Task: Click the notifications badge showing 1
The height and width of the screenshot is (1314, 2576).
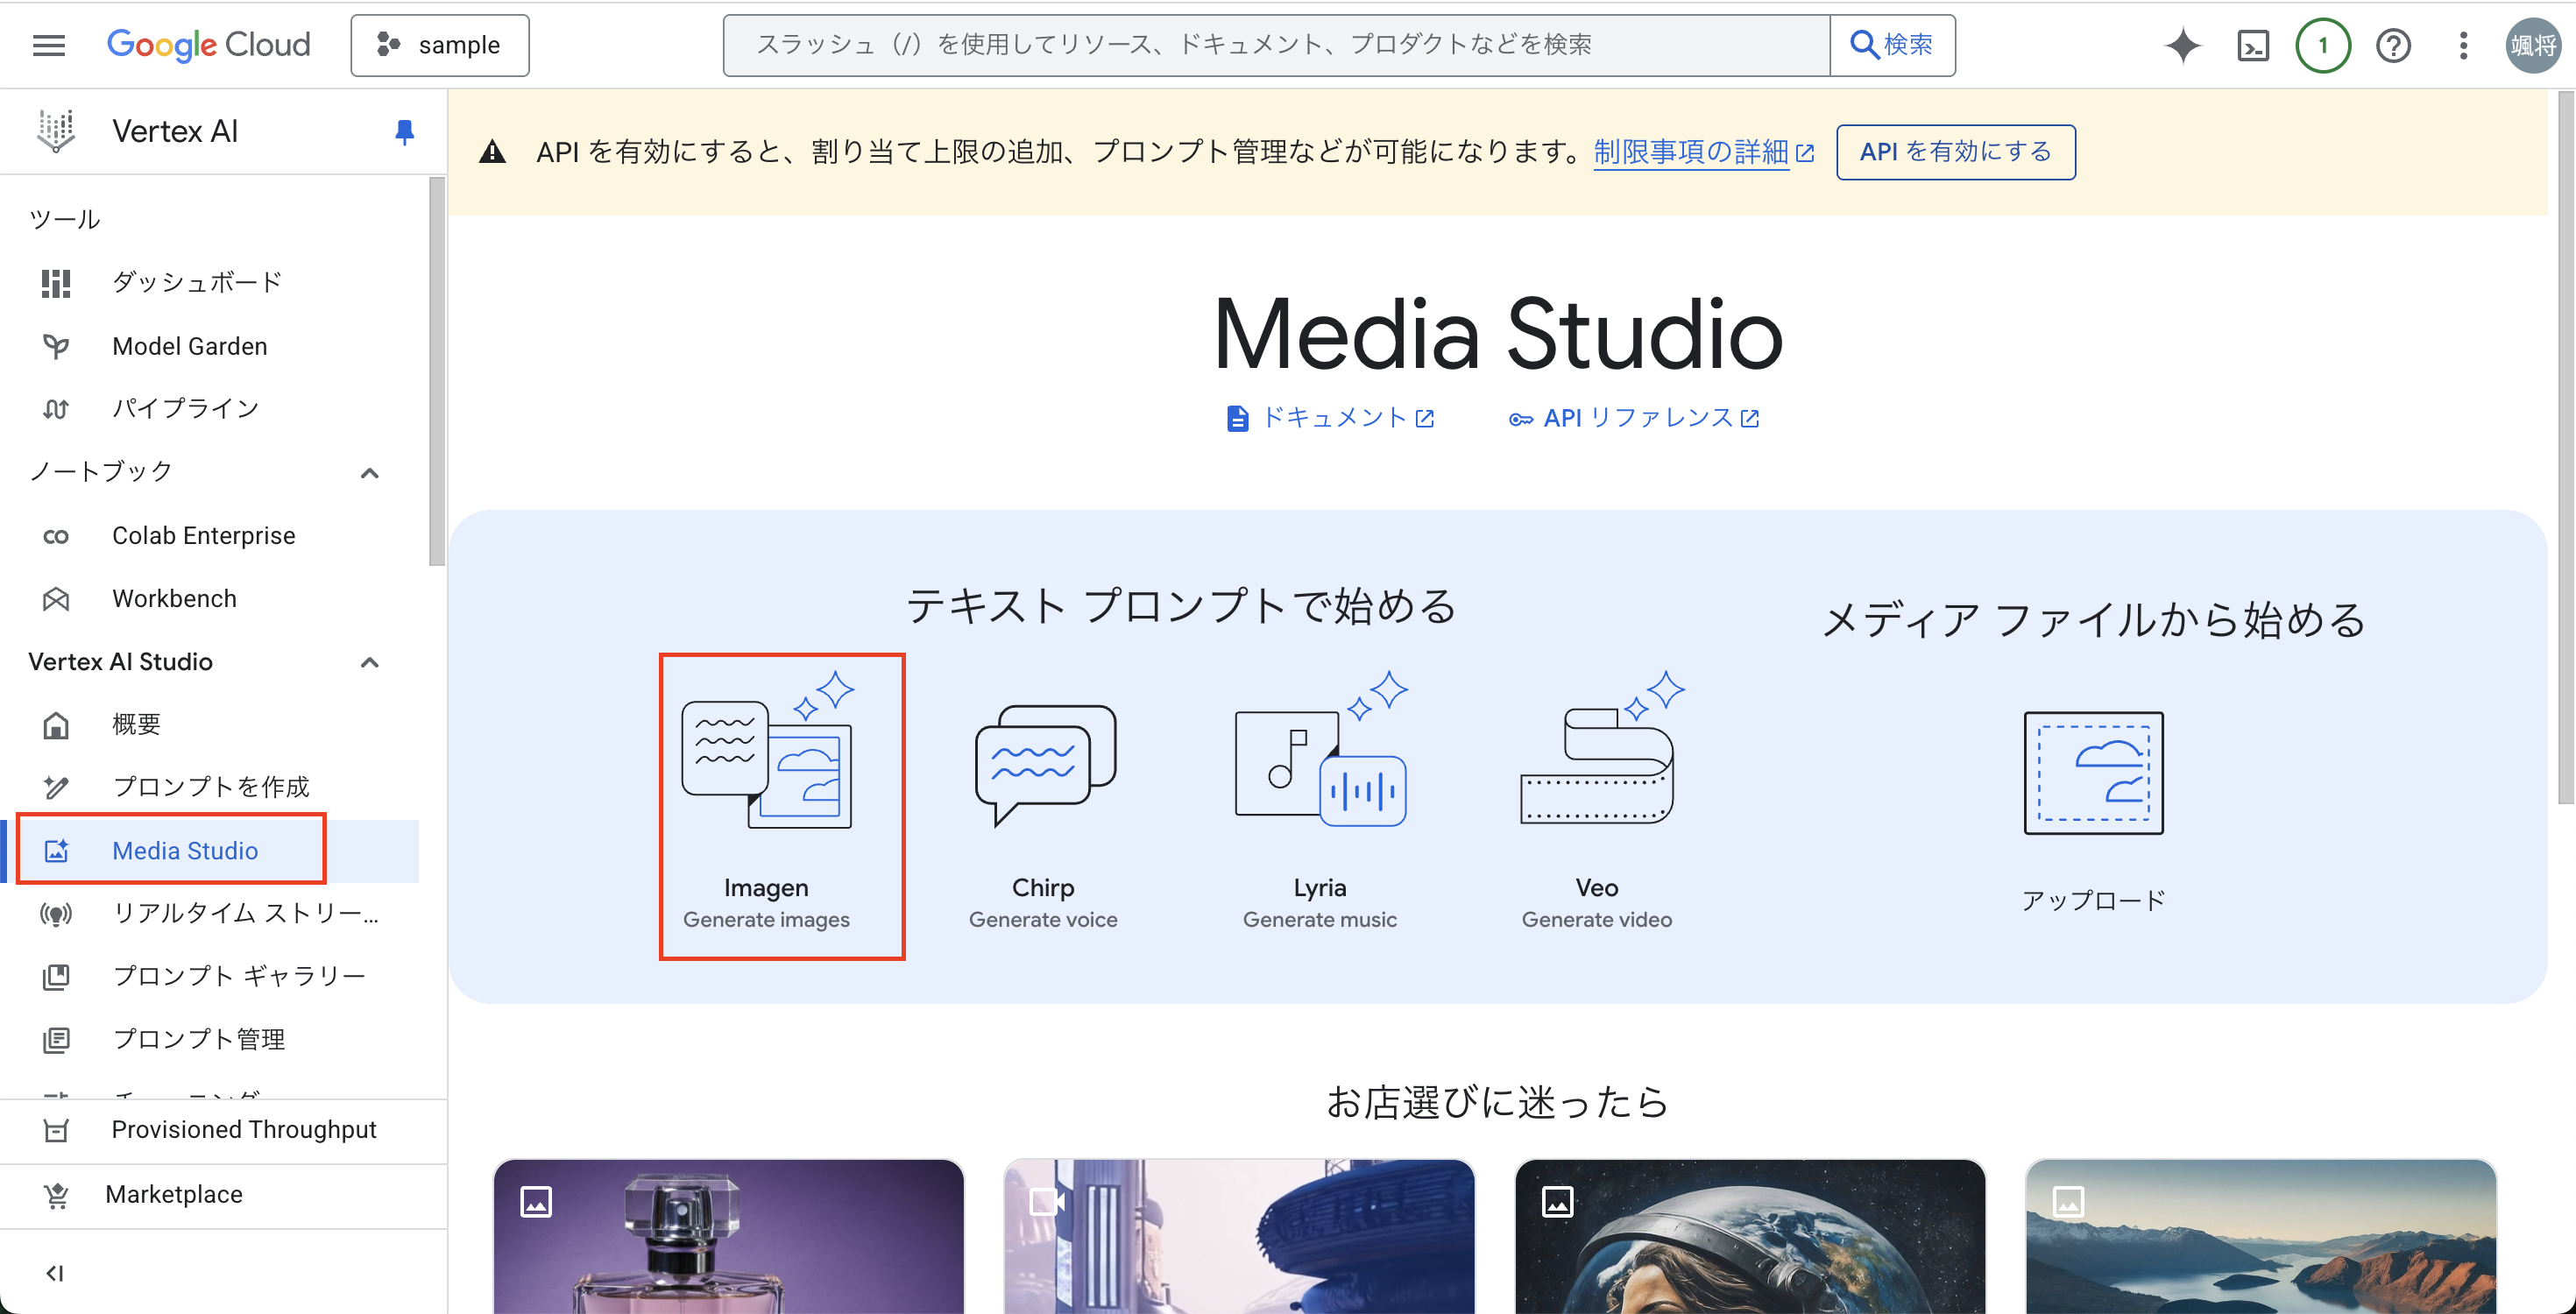Action: pyautogui.click(x=2322, y=45)
